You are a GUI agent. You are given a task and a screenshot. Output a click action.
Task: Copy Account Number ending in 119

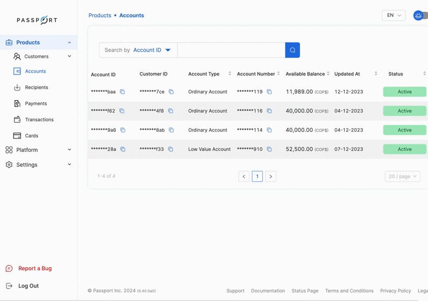pyautogui.click(x=269, y=92)
